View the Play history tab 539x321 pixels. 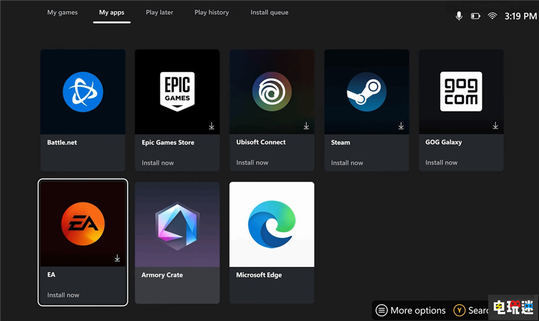[x=211, y=12]
